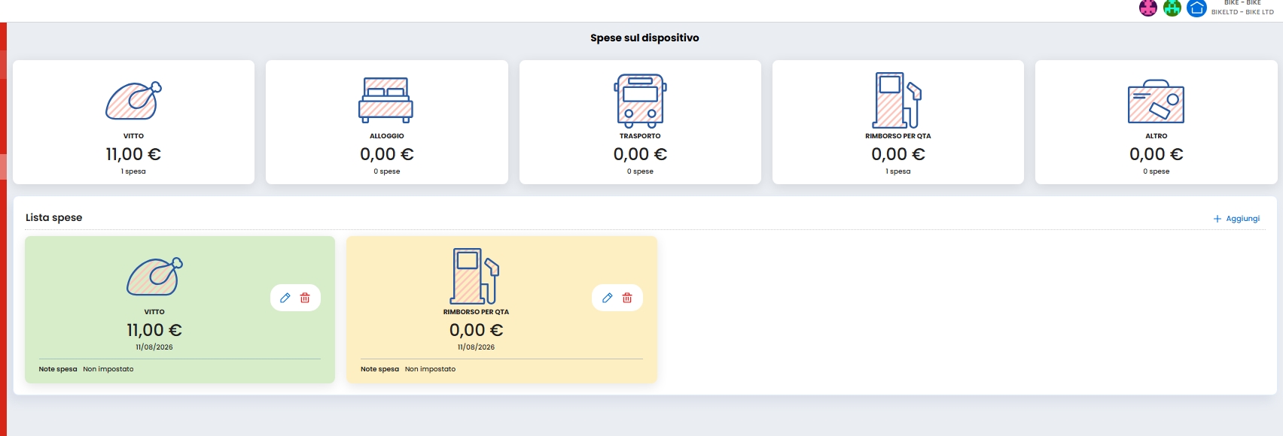Screen dimensions: 1283x436
Task: Edit the Rimborso per QTA expense
Action: click(608, 298)
